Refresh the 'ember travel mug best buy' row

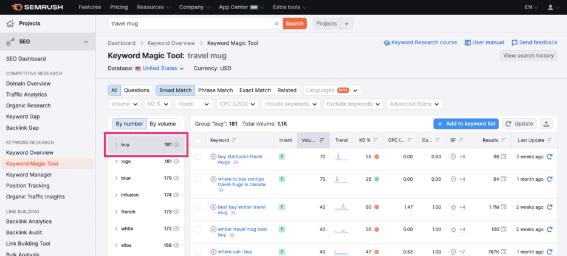pyautogui.click(x=549, y=230)
